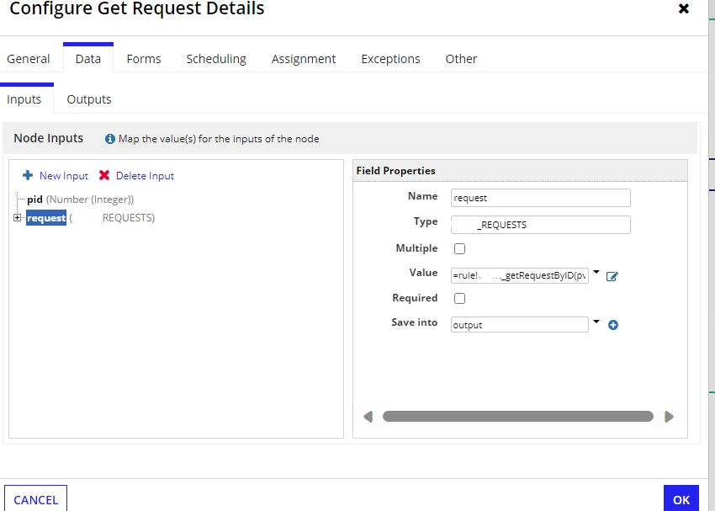Select the Data tab

click(x=88, y=59)
